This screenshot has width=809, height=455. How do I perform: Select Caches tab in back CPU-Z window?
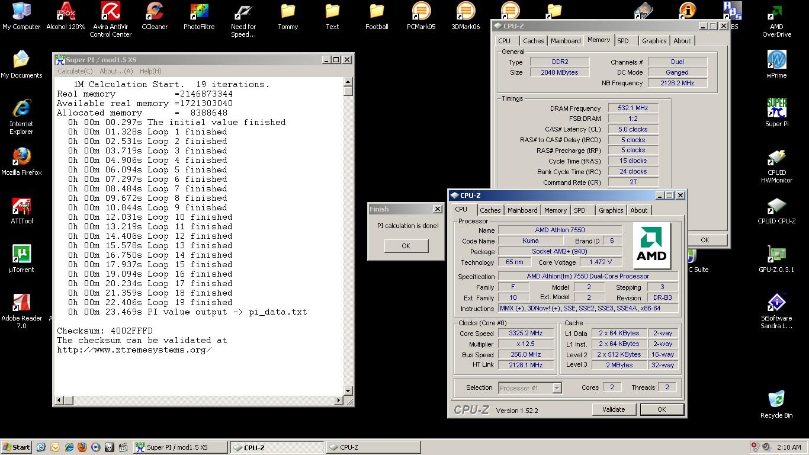[533, 41]
